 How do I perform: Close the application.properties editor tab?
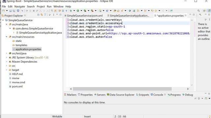click(186, 15)
